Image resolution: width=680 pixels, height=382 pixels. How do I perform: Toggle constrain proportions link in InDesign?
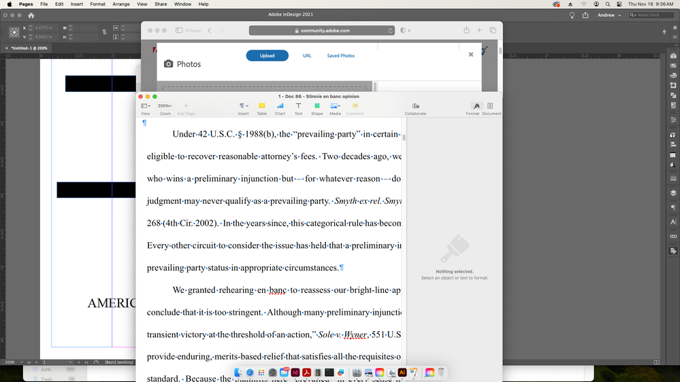point(105,32)
